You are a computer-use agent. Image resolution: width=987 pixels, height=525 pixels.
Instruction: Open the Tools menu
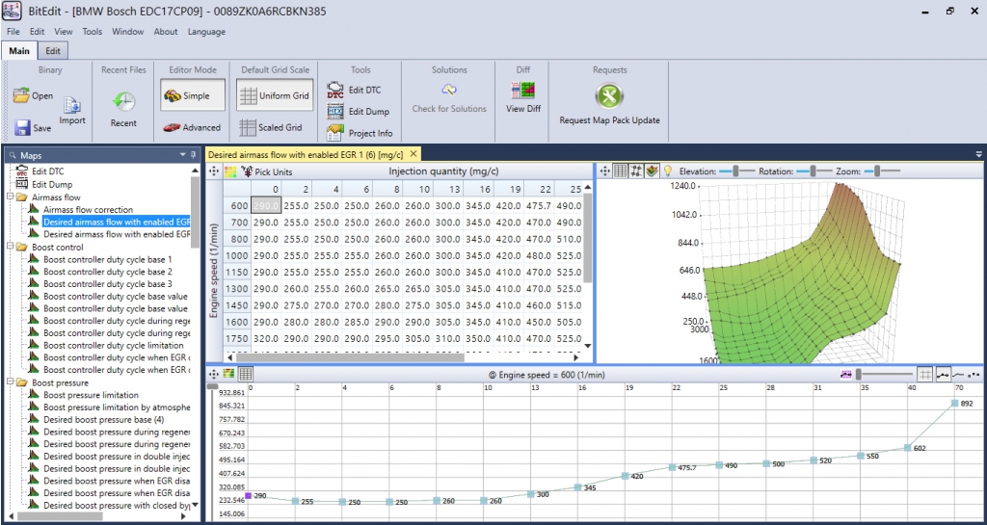(x=92, y=32)
